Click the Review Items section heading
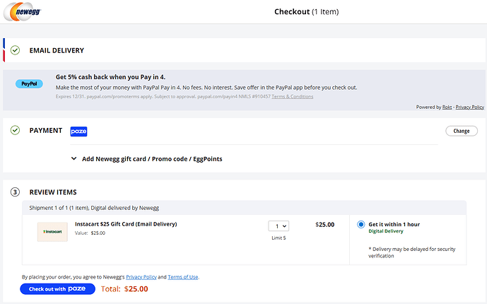The height and width of the screenshot is (304, 487). [x=53, y=192]
